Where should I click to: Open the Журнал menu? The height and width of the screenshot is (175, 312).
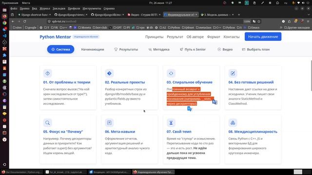[44, 8]
